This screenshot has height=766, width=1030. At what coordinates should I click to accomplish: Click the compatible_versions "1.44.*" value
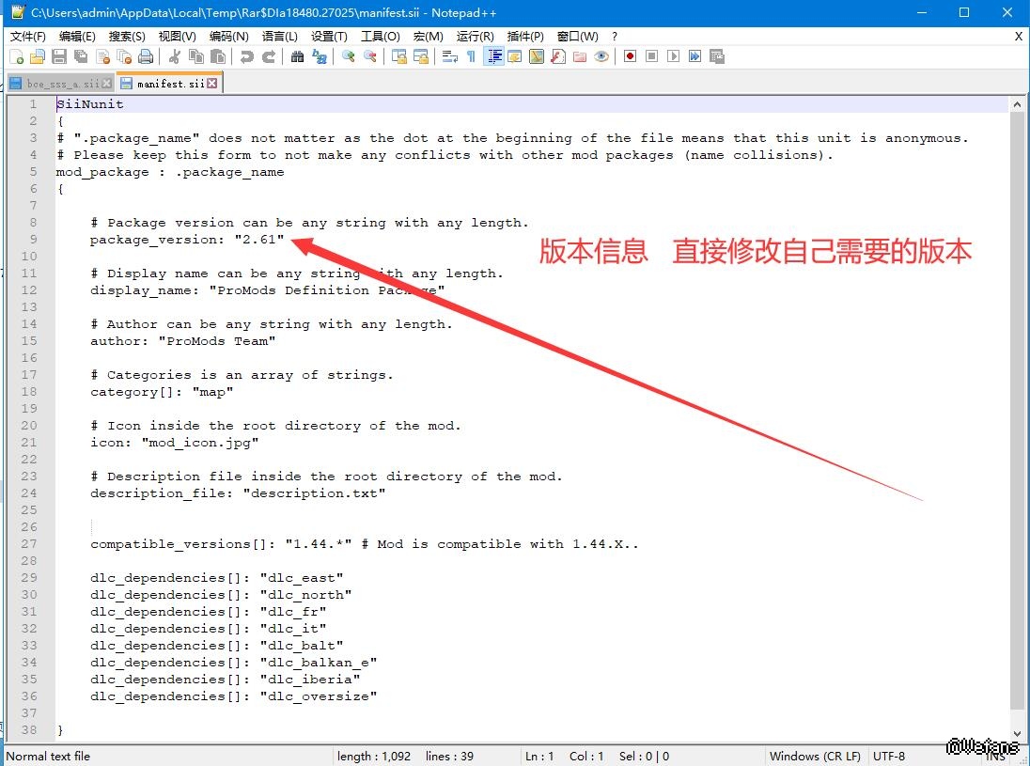click(319, 544)
